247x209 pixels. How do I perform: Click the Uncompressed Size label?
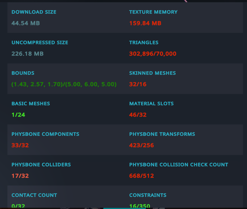(x=40, y=43)
